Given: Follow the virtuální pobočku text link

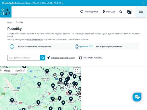Looking at the screenshot, I should tap(35, 40).
